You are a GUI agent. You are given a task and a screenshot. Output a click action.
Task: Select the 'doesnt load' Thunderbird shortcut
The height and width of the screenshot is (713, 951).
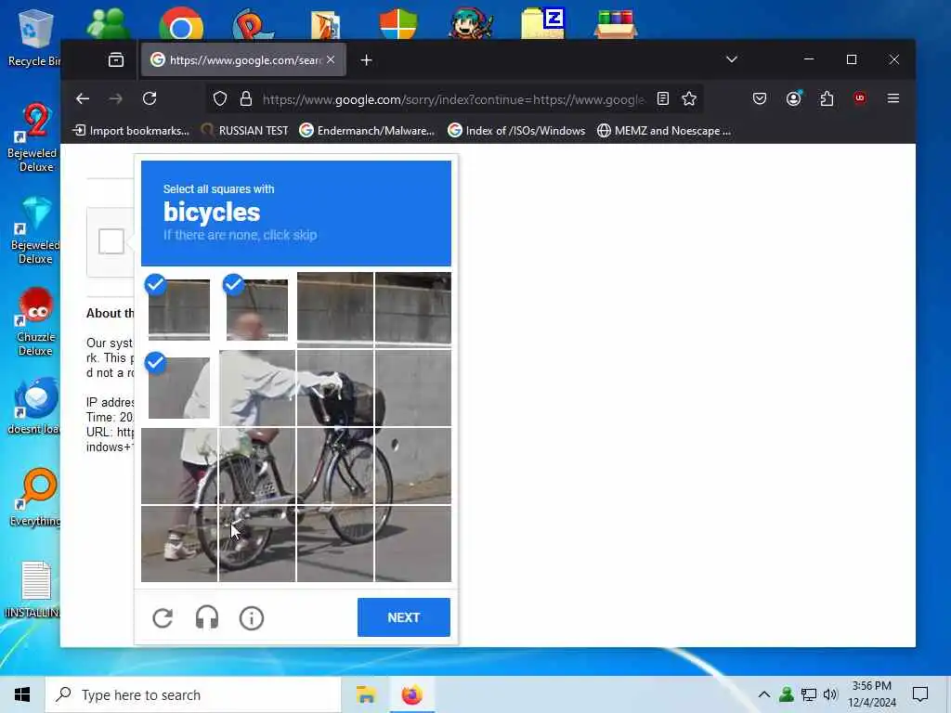pyautogui.click(x=34, y=407)
